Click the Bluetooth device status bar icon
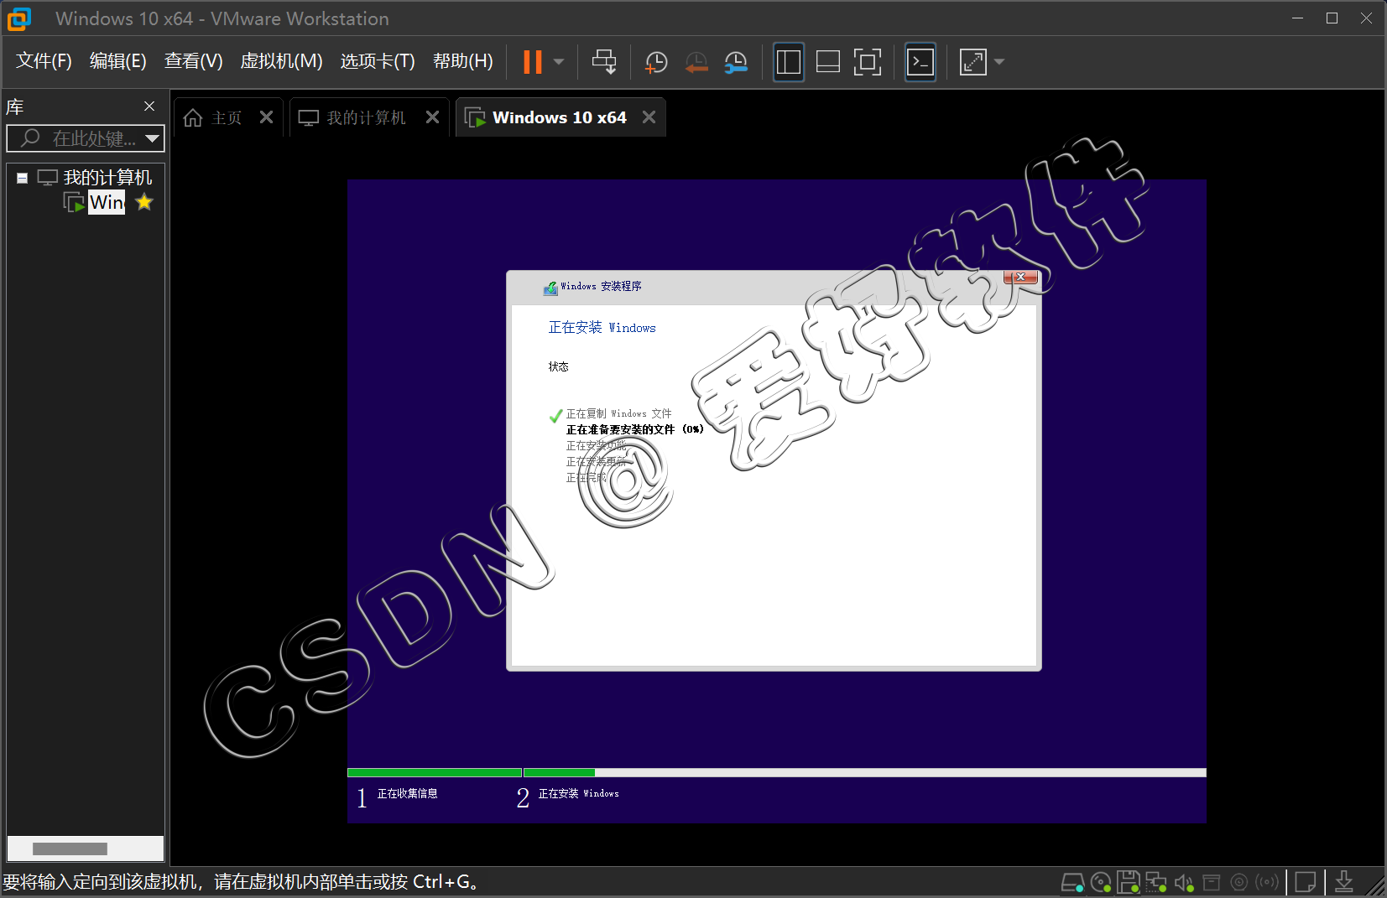The width and height of the screenshot is (1387, 898). click(1267, 882)
